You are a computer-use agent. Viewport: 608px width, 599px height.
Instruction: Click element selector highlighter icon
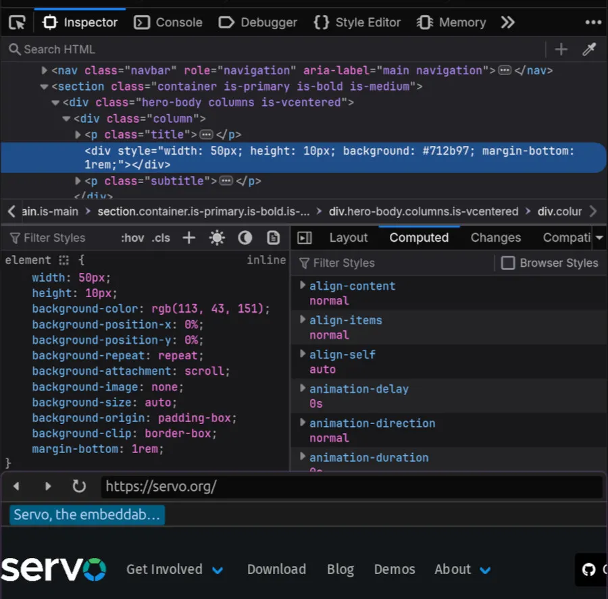click(x=64, y=260)
